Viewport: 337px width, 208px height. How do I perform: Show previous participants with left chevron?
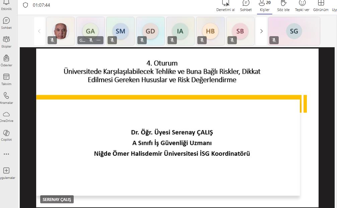click(x=39, y=31)
